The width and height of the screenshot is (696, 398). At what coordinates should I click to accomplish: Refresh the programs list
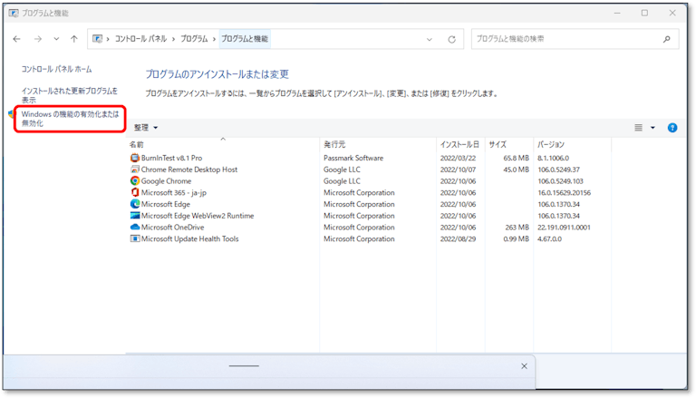pos(452,39)
